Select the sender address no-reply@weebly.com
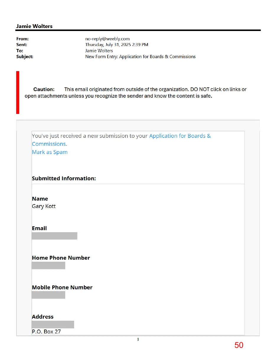 pyautogui.click(x=107, y=39)
